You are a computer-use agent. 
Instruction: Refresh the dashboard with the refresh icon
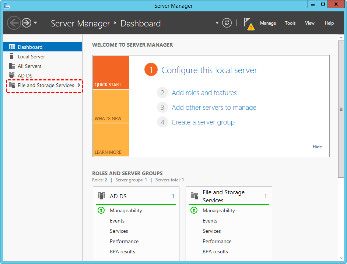point(227,23)
